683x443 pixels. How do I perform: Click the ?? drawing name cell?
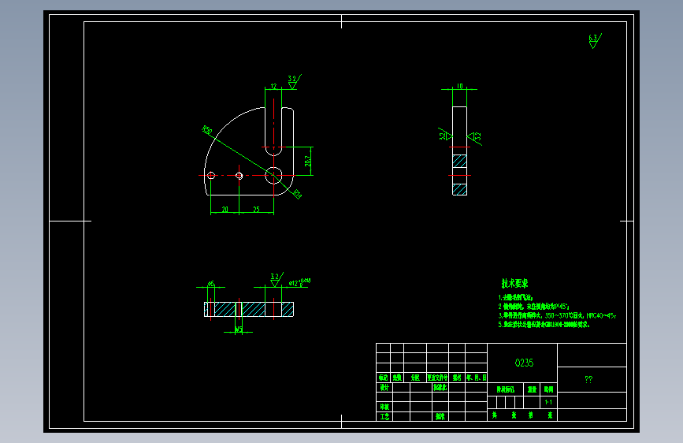click(588, 379)
